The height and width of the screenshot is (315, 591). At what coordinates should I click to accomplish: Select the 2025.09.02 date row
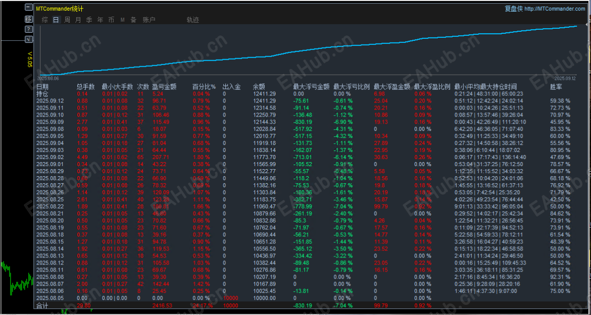[x=50, y=157]
